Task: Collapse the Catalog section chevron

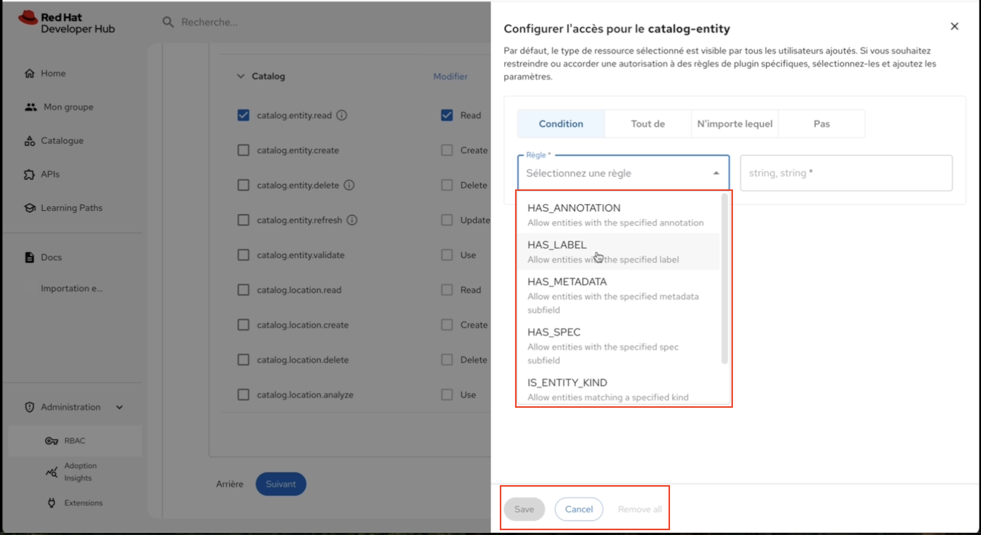Action: click(x=241, y=76)
